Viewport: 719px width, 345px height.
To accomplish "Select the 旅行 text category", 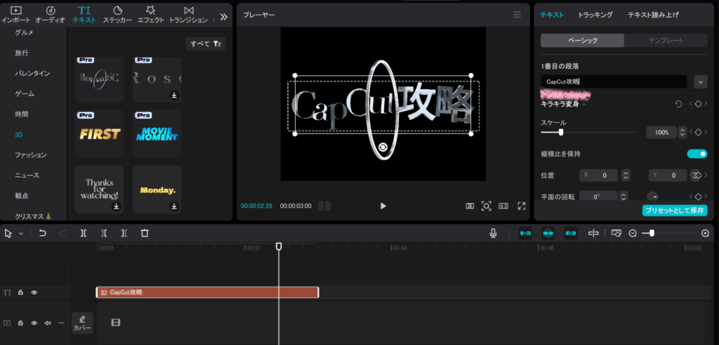I will [x=22, y=53].
